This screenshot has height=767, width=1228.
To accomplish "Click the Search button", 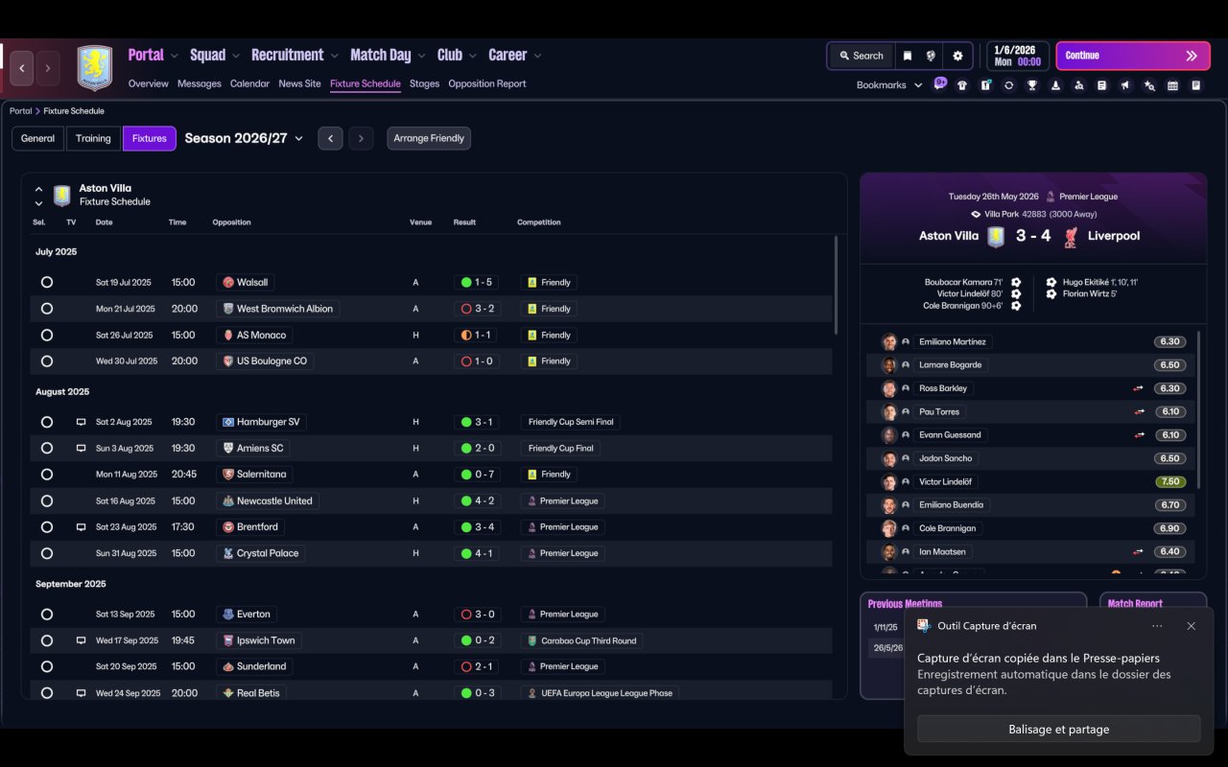I will click(861, 56).
